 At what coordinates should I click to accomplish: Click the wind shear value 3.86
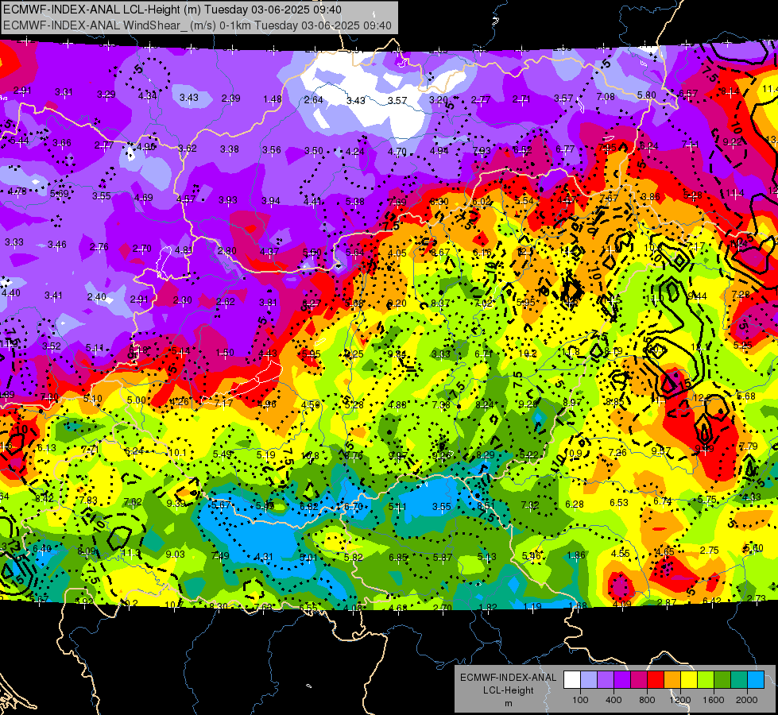pos(650,196)
